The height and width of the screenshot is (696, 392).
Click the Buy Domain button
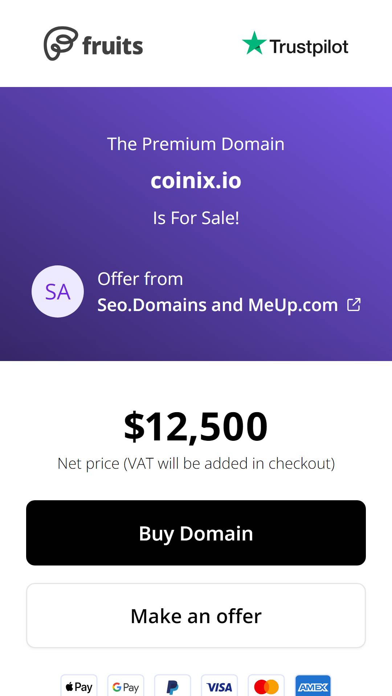pos(196,533)
